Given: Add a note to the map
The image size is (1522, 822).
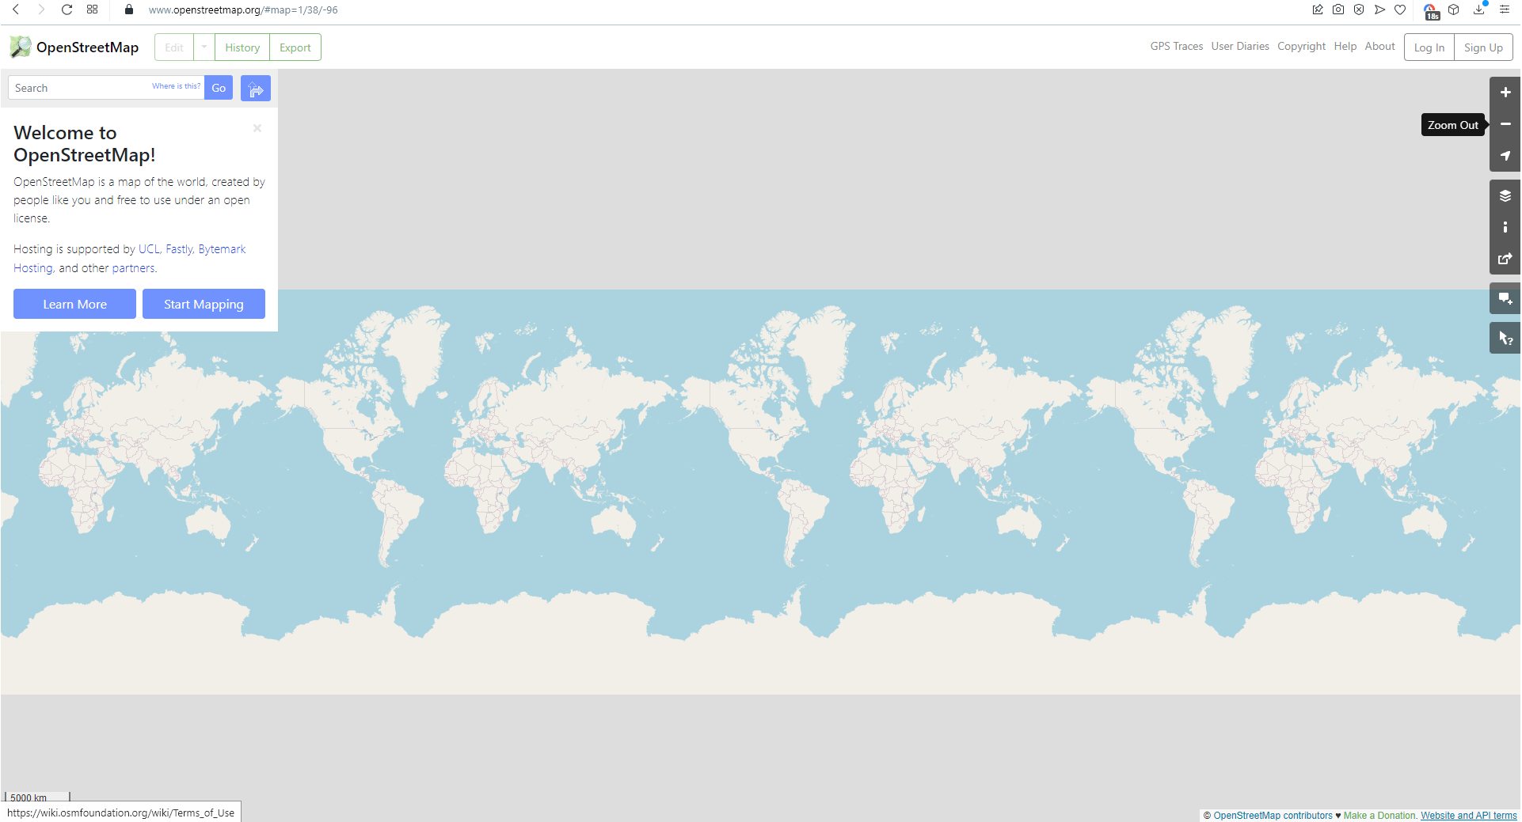Looking at the screenshot, I should coord(1505,298).
